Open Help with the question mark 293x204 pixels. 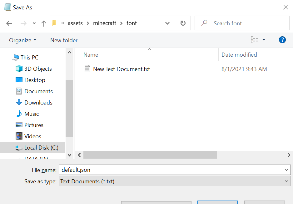[x=282, y=40]
